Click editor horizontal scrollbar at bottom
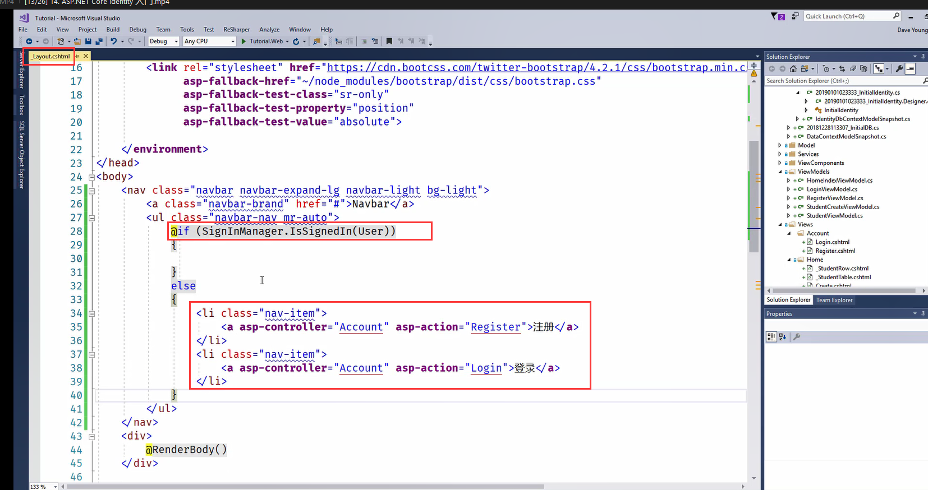Screen dimensions: 928x490 point(305,487)
